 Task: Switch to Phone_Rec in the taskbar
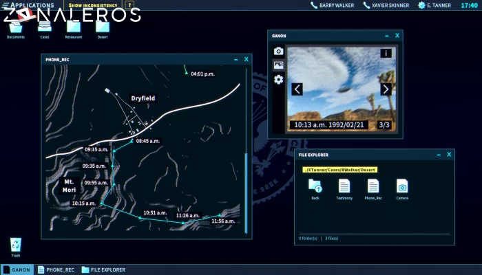56,269
